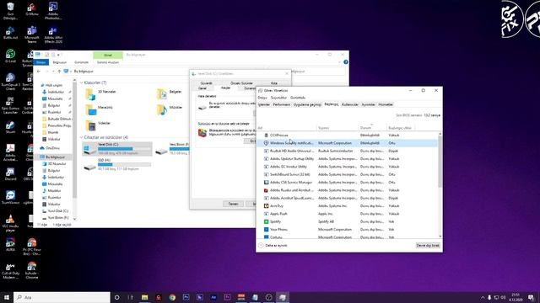Open Windows Start button on taskbar
Screen dimensions: 540x303
coord(7,297)
